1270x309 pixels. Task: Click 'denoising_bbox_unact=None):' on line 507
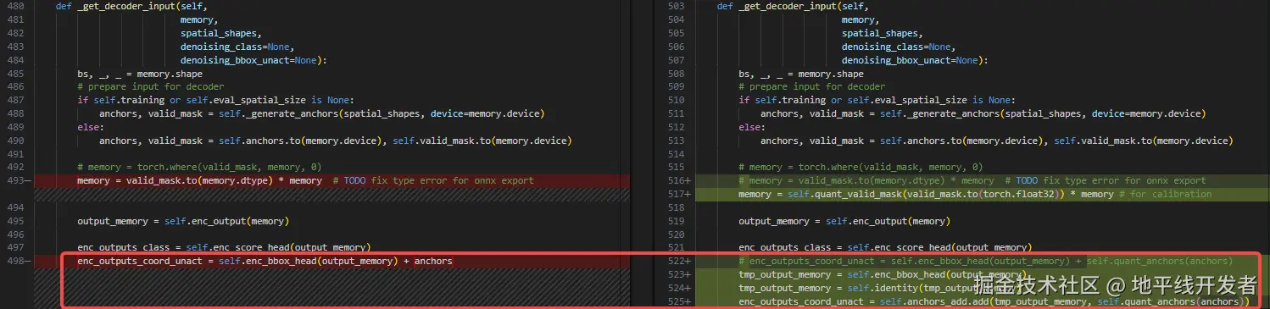pyautogui.click(x=915, y=60)
